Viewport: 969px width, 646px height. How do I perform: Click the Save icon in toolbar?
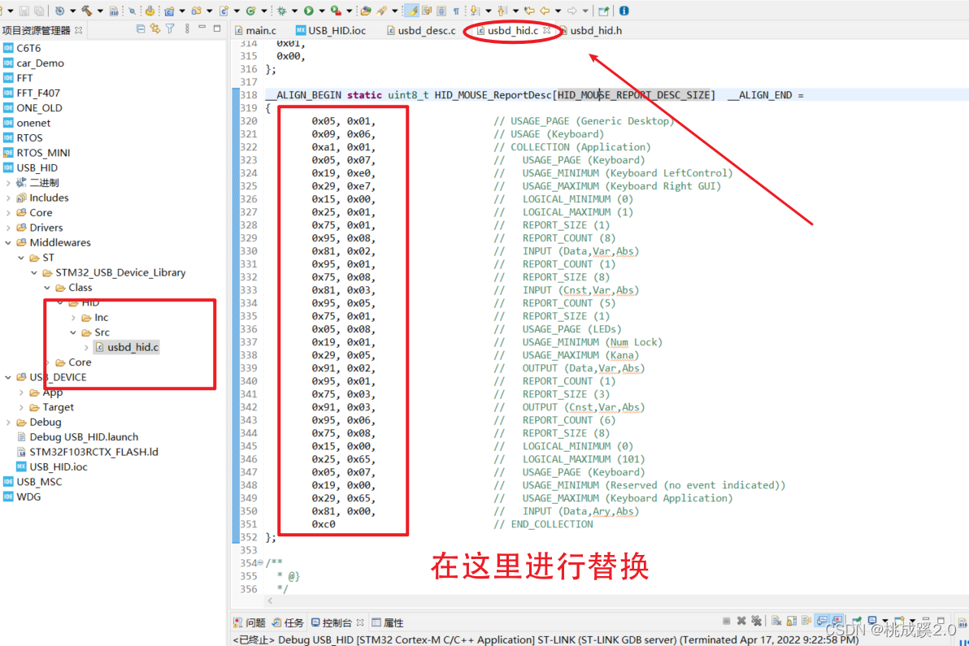point(24,11)
